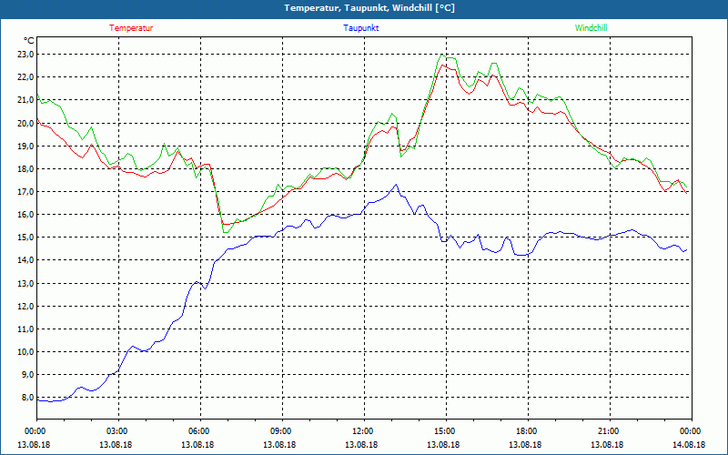
Task: Select the green 'Windchill' legend label
Action: pos(591,28)
